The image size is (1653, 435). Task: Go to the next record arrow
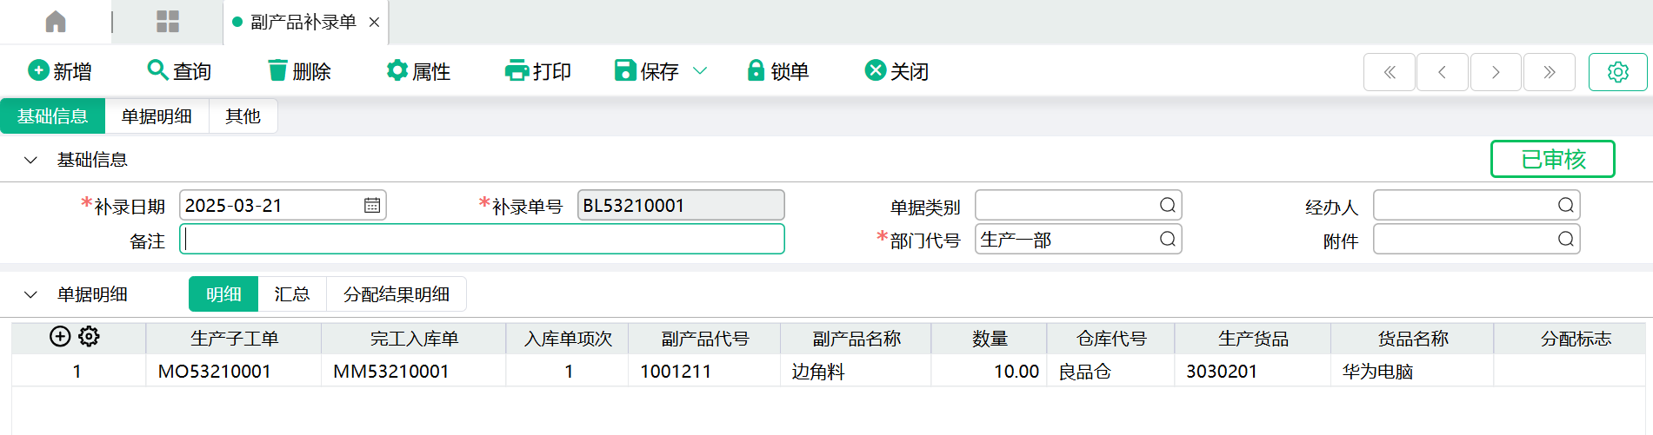click(1496, 72)
